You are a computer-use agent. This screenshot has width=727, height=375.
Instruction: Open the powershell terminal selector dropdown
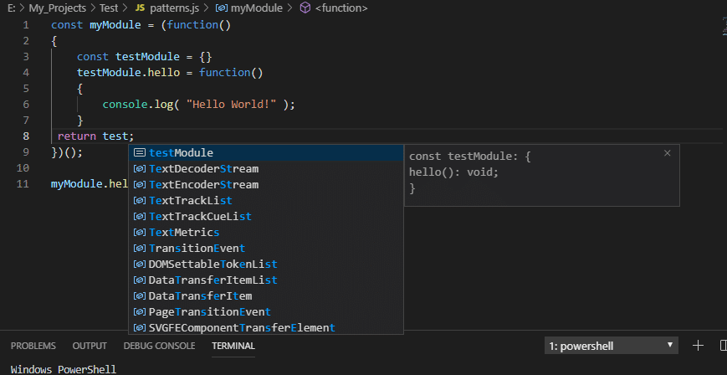611,346
